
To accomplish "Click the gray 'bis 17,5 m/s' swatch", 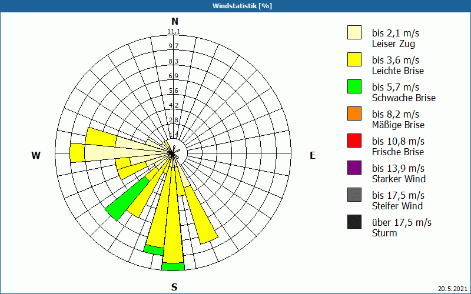I will tap(354, 195).
